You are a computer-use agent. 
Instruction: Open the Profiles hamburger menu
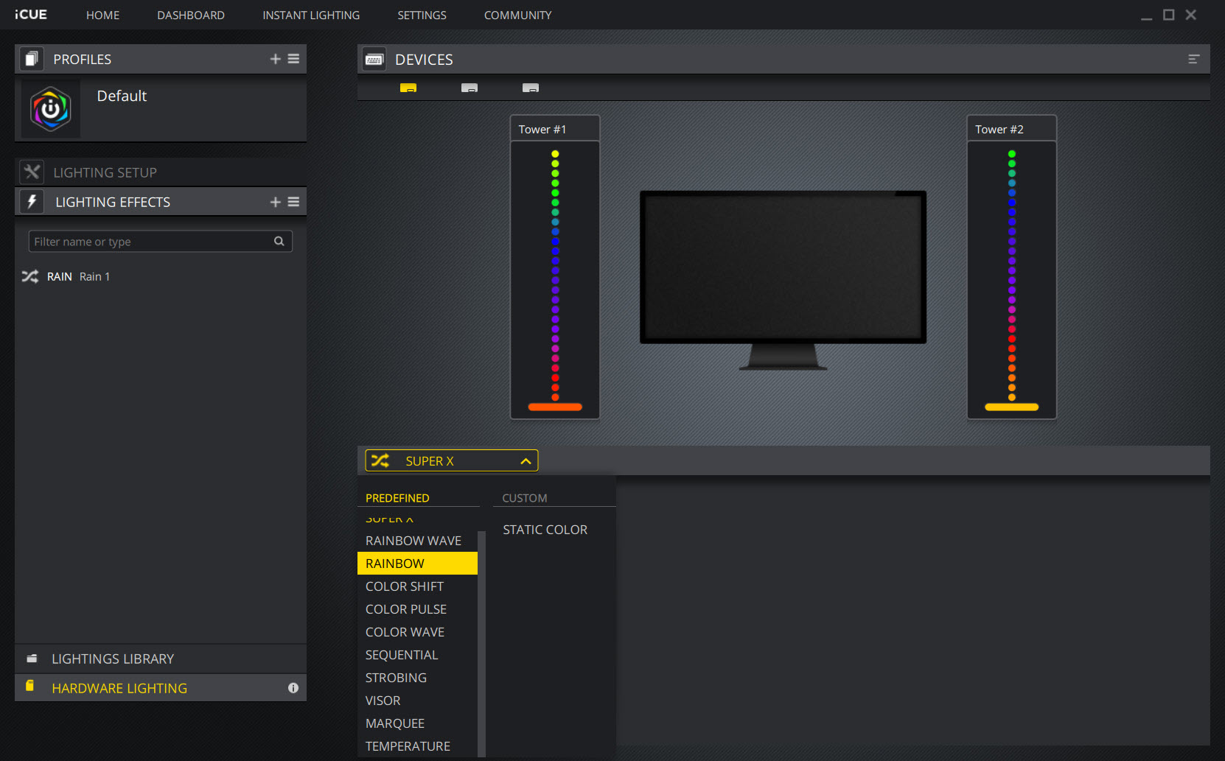293,59
